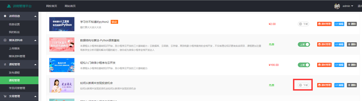
Task: Toggle 上架 switch for 轻松入门微信小程序与云开发
Action: 304,65
